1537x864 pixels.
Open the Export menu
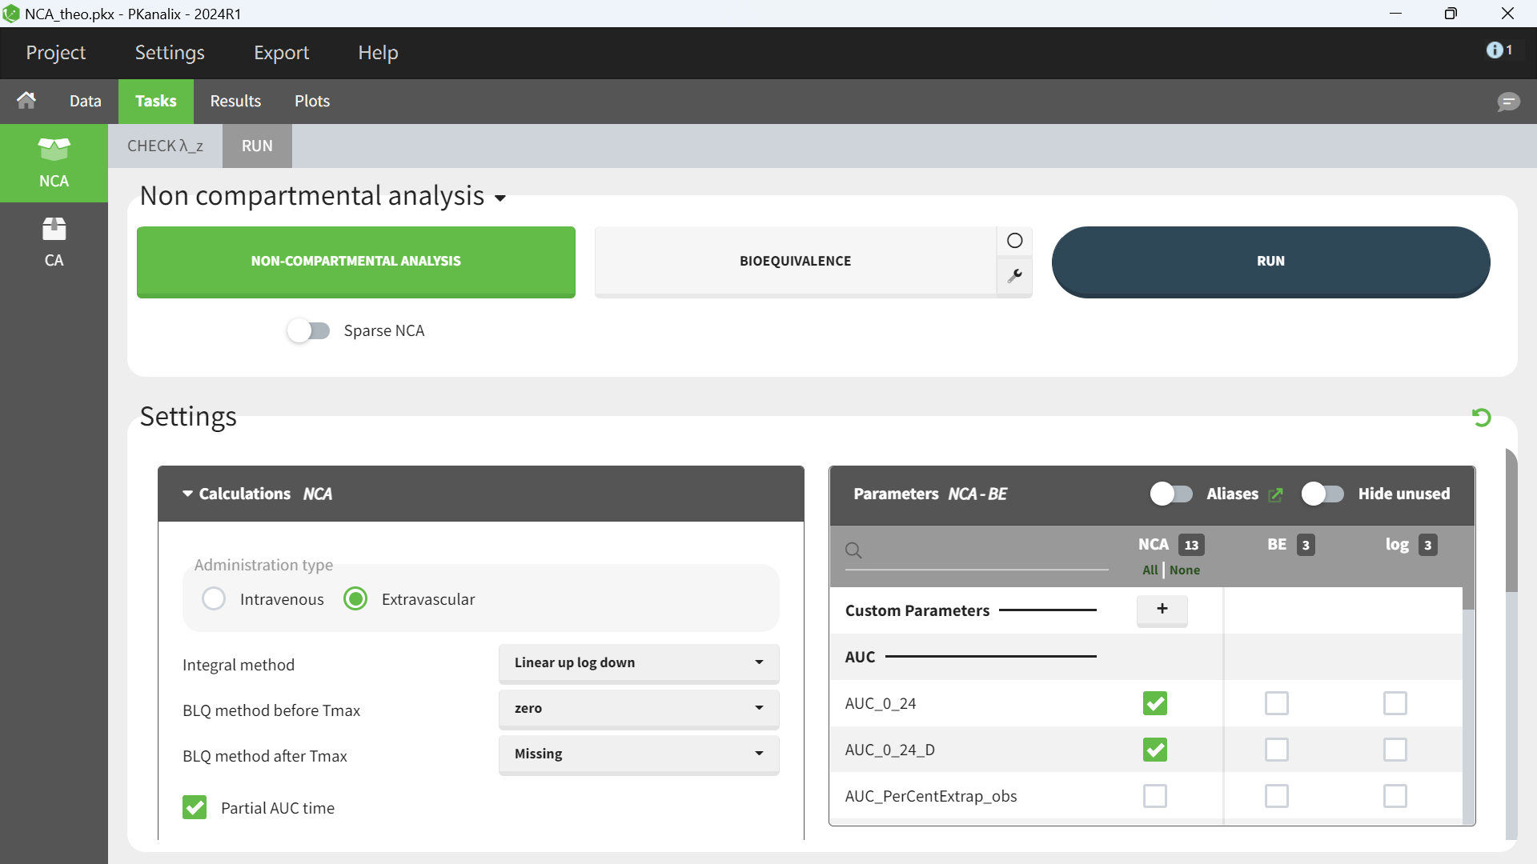click(281, 53)
